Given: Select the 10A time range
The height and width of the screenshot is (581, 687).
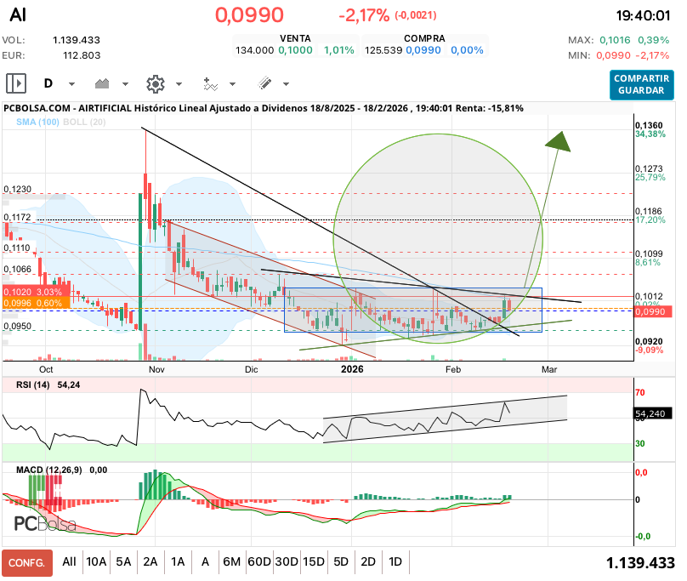Looking at the screenshot, I should [96, 561].
